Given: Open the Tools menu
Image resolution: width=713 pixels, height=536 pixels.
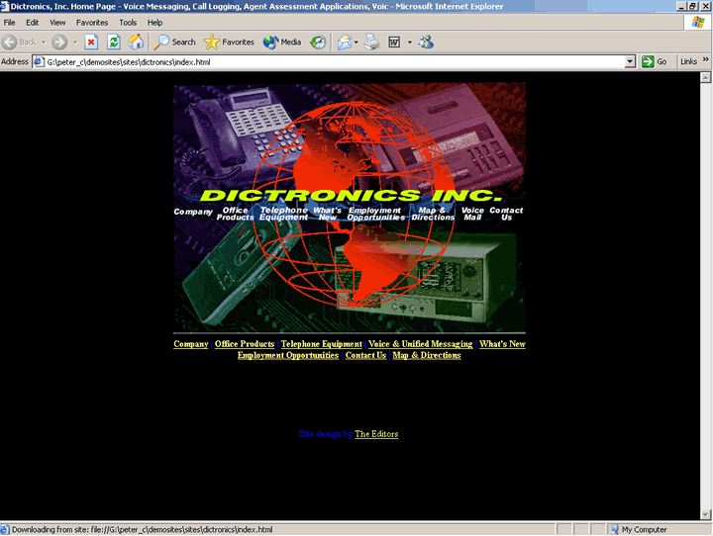Looking at the screenshot, I should click(128, 23).
